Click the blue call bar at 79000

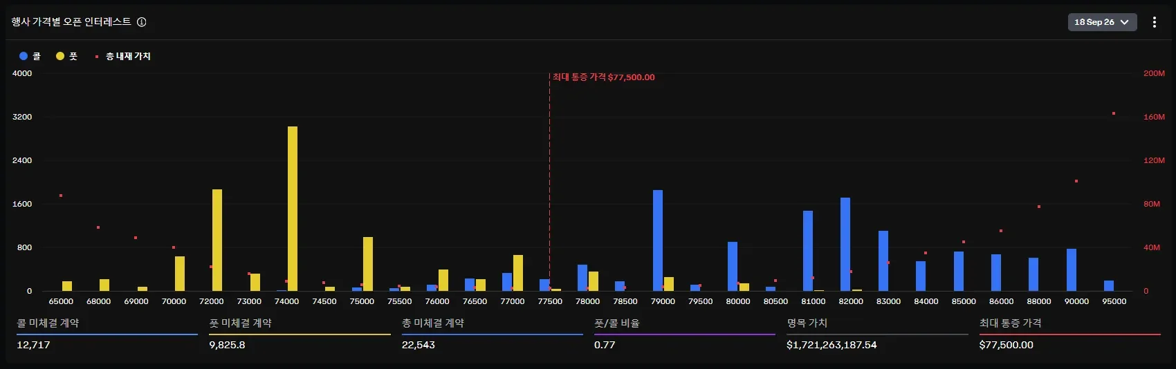click(658, 240)
